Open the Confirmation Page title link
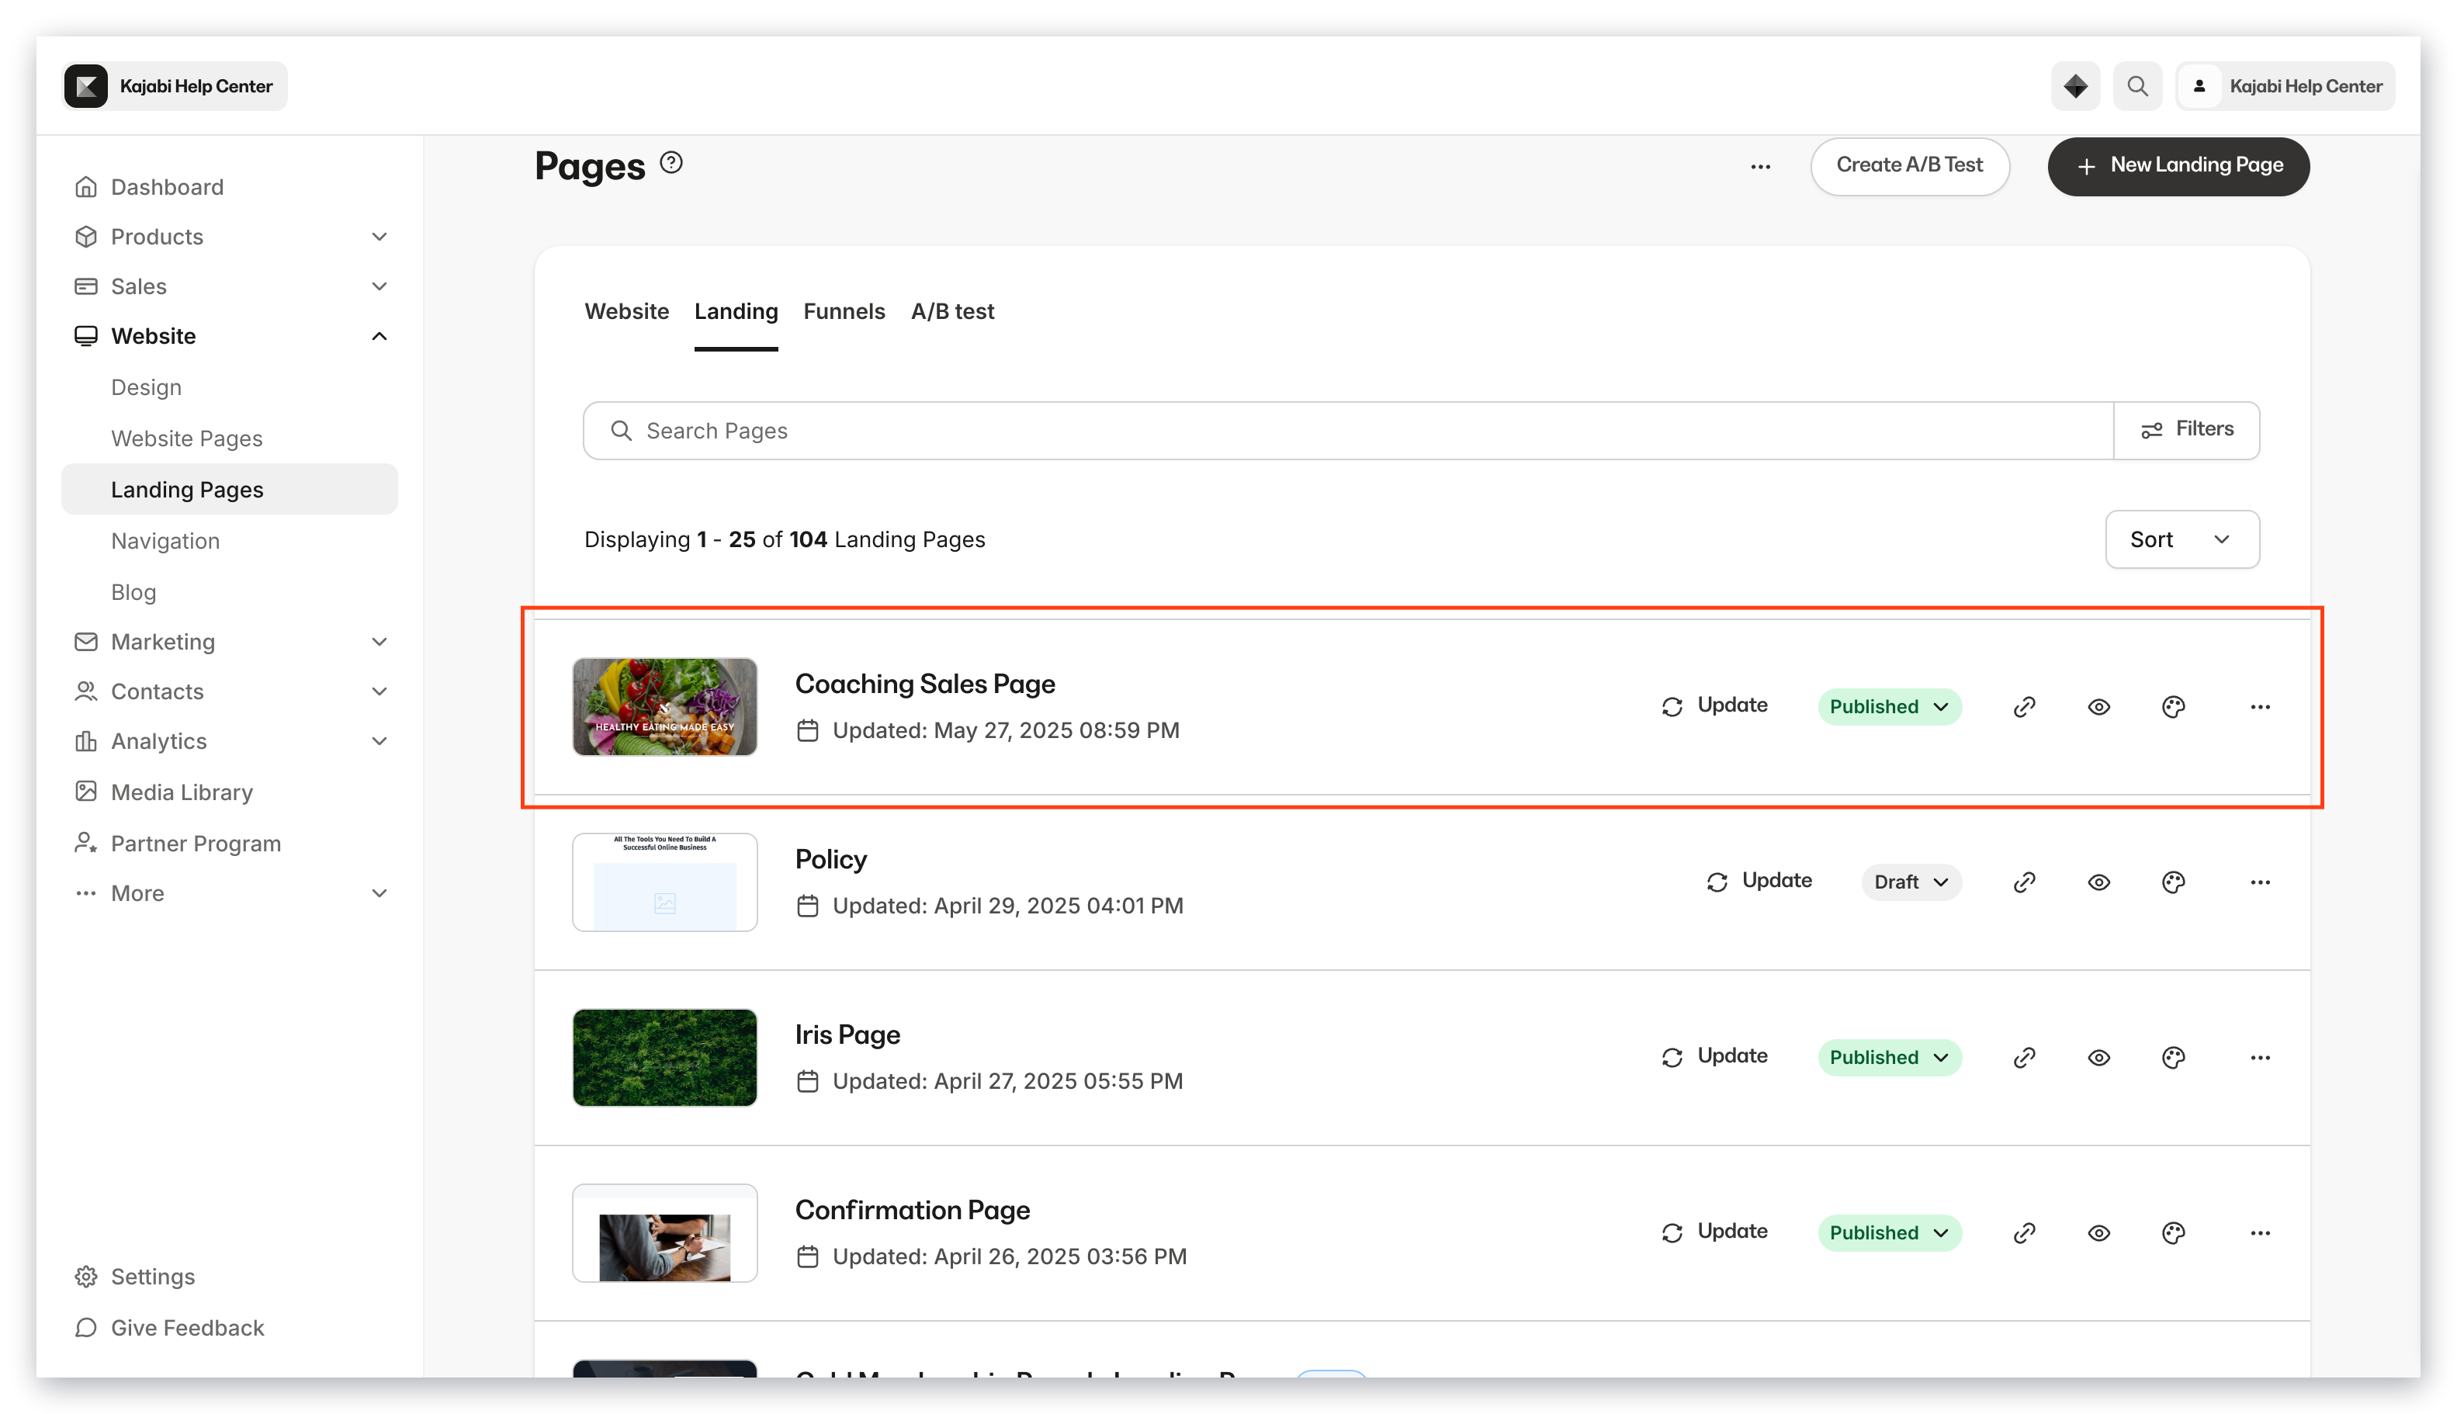Viewport: 2457px width, 1414px height. 912,1209
